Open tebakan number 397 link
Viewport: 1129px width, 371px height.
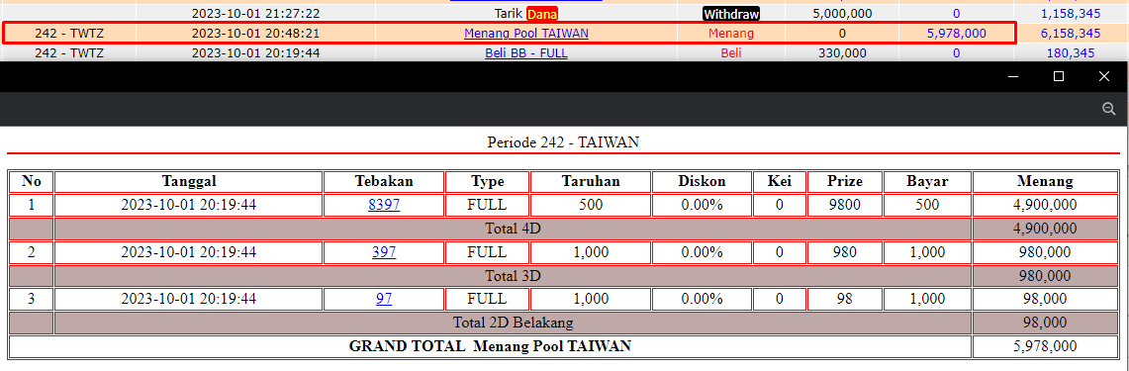[x=384, y=253]
